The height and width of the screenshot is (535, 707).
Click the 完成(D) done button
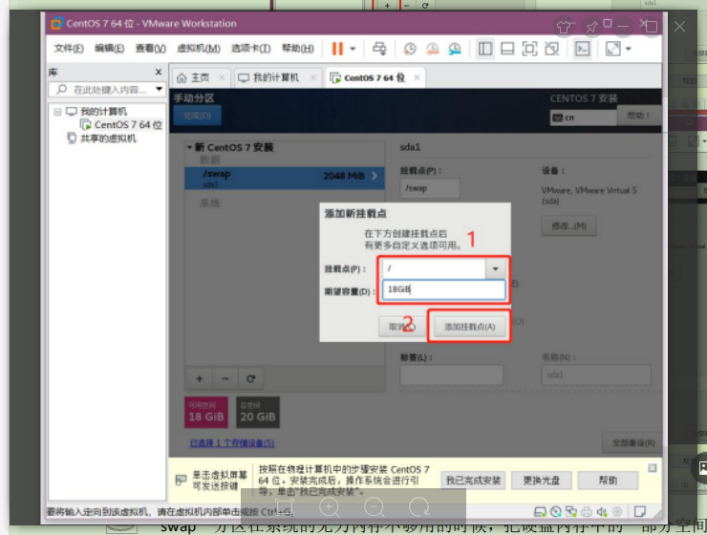pyautogui.click(x=197, y=116)
